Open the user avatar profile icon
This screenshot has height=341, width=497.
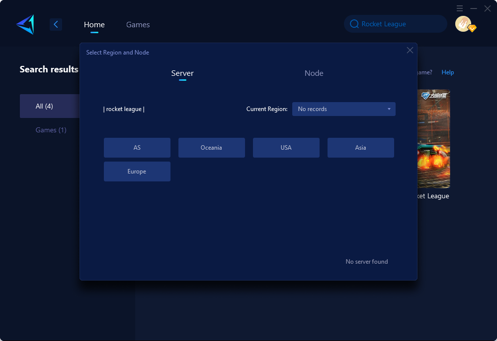[463, 24]
